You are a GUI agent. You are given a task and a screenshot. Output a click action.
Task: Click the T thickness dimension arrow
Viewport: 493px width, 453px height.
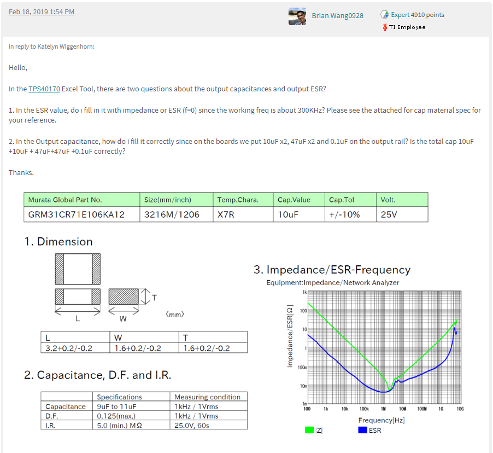[145, 297]
